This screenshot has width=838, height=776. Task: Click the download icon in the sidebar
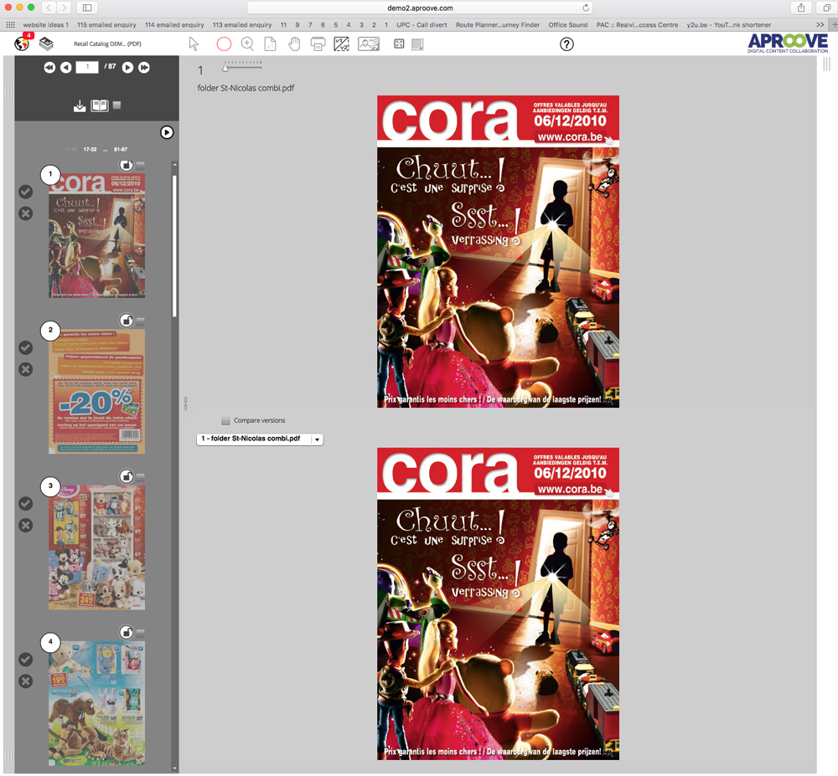coord(80,106)
